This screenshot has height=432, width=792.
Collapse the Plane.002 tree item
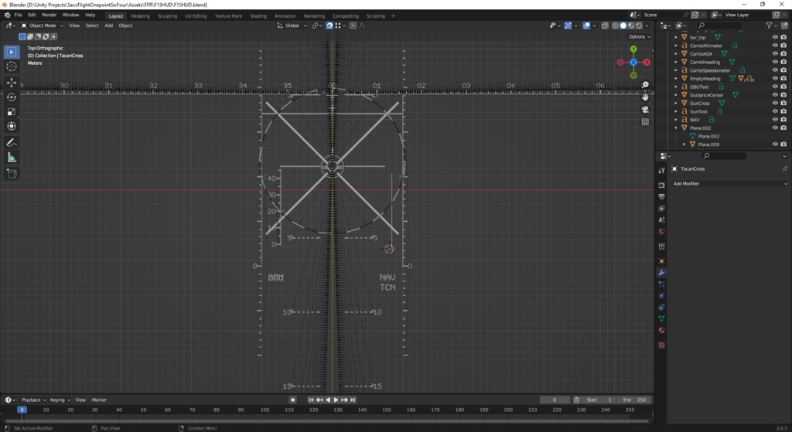[676, 128]
